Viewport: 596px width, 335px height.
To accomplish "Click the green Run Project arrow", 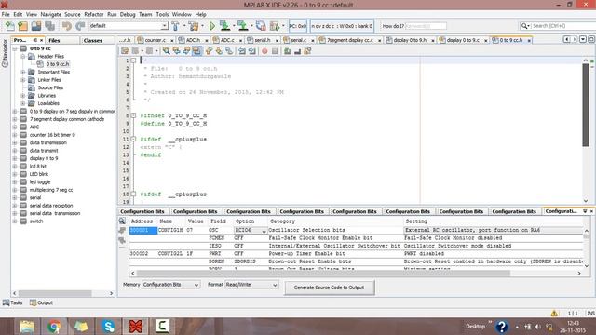I will click(212, 26).
